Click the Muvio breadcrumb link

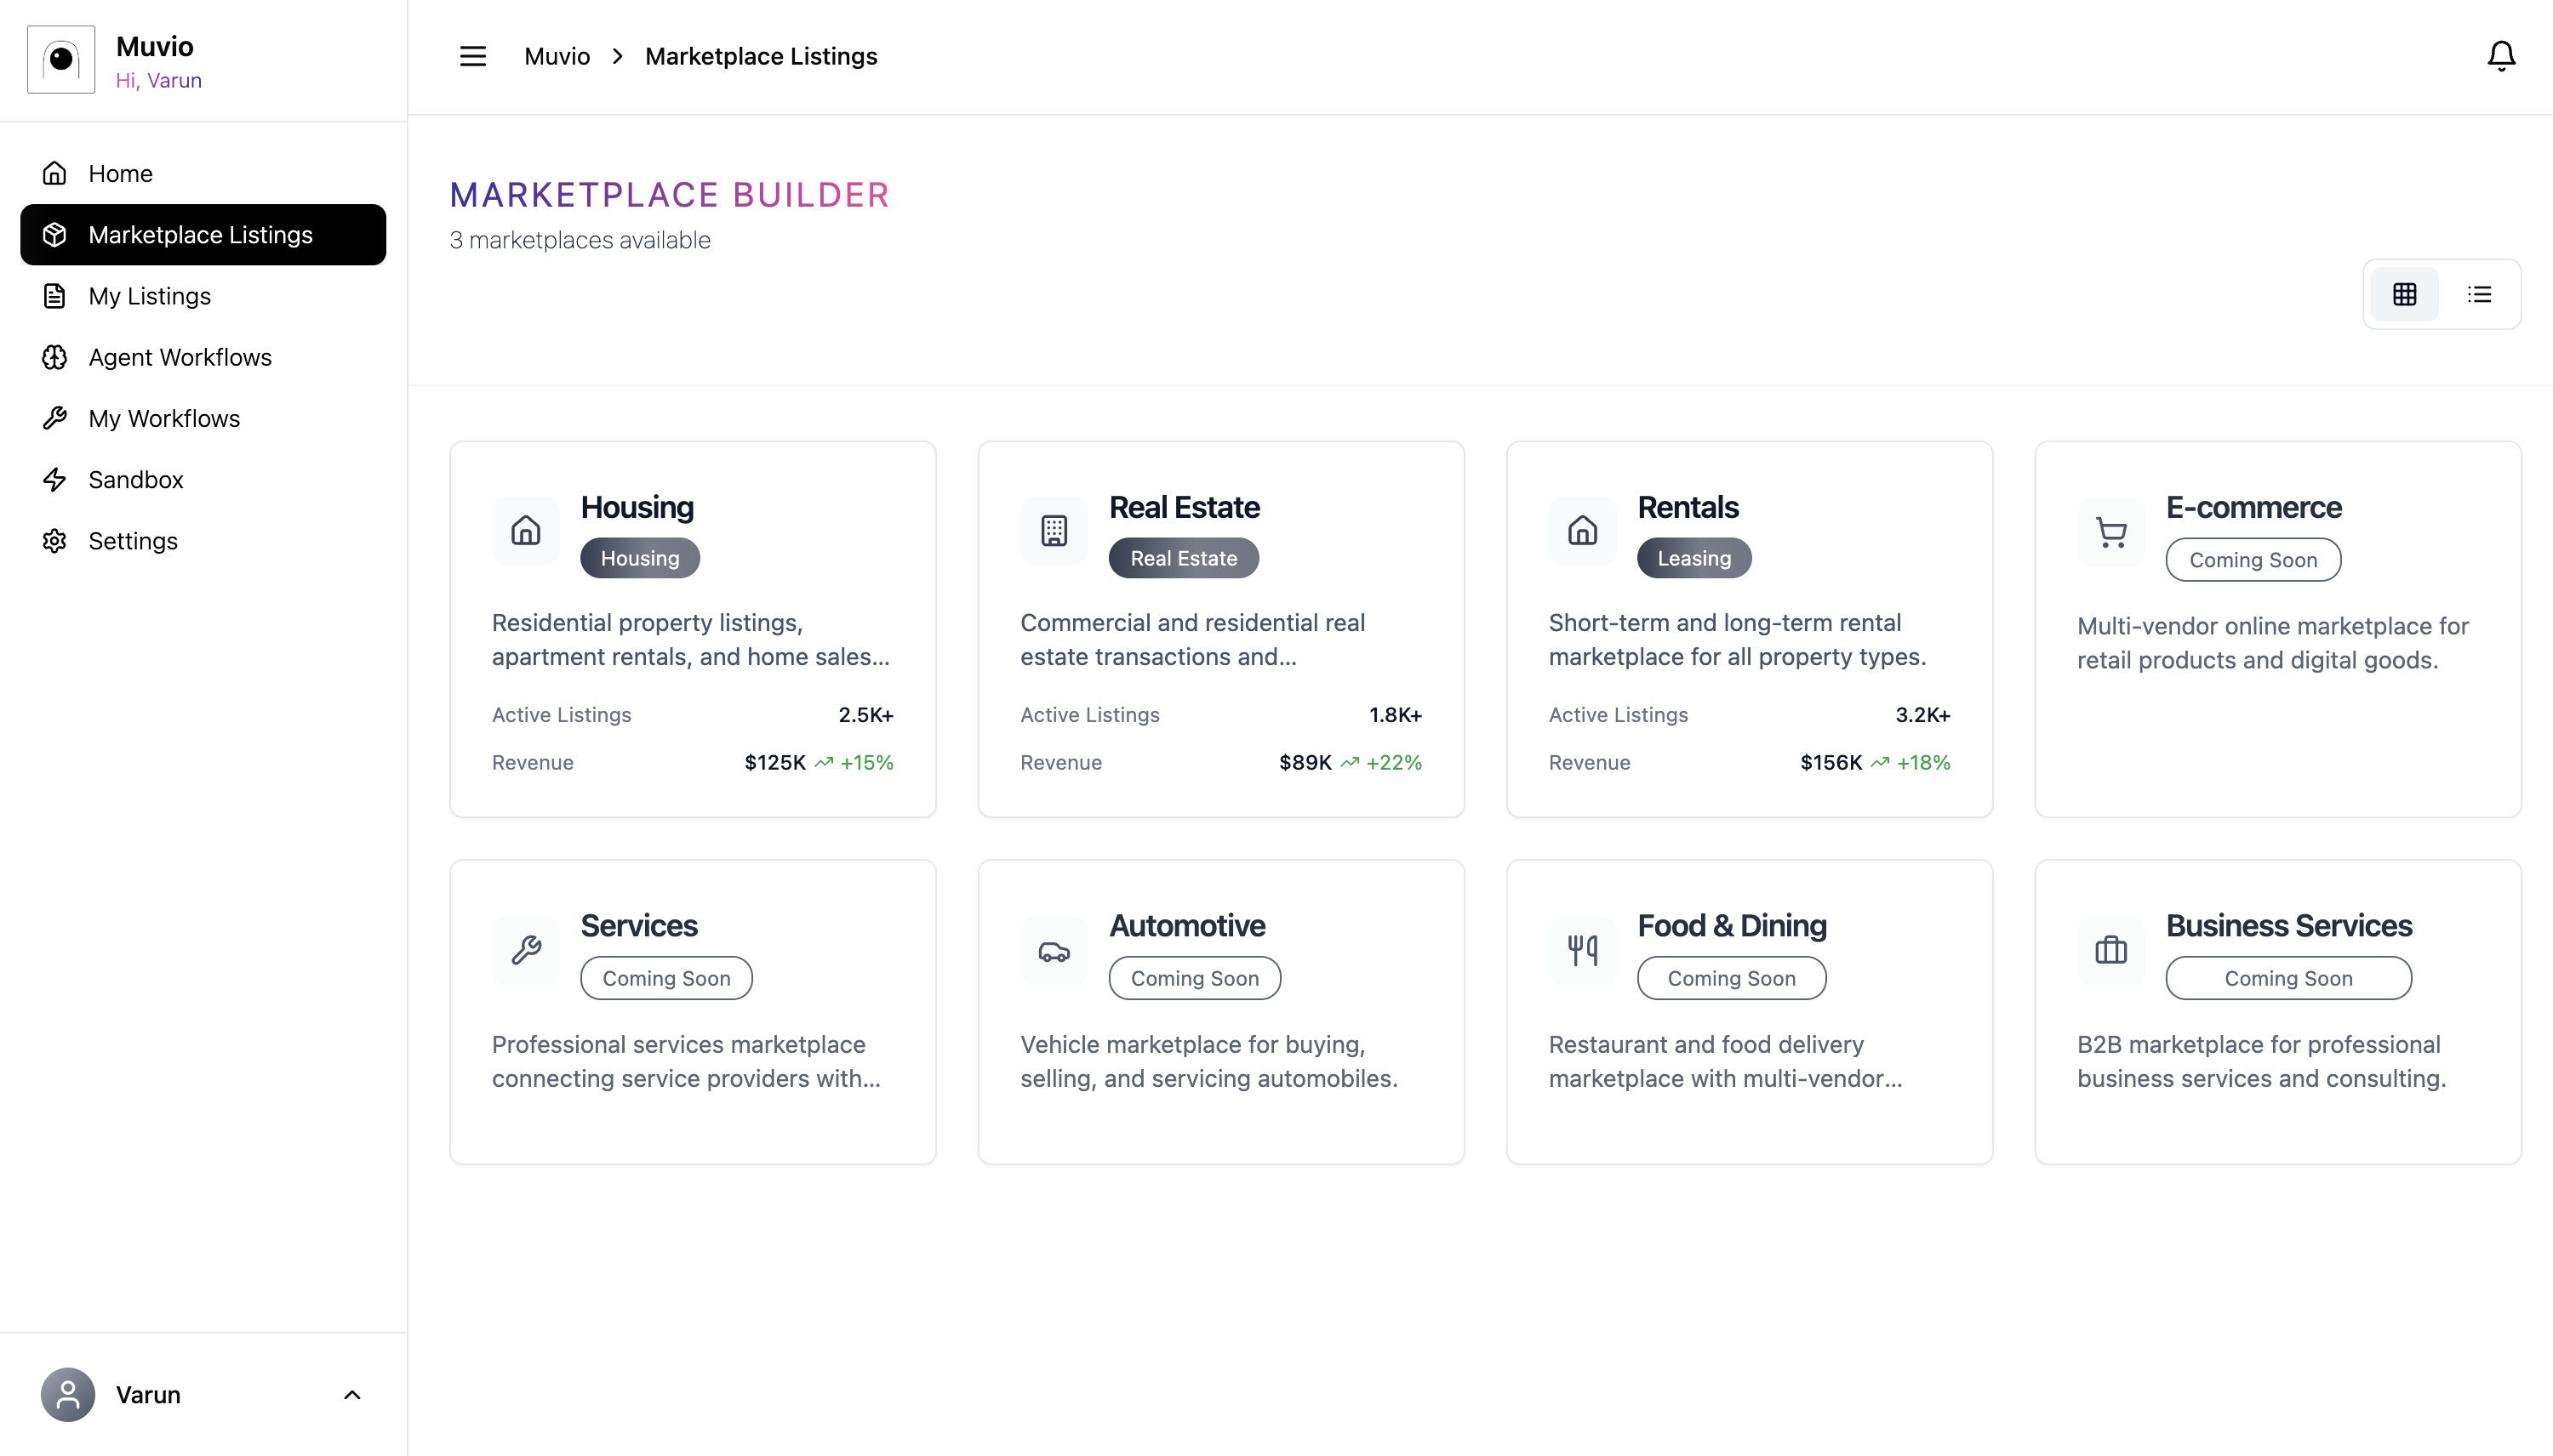click(x=557, y=56)
